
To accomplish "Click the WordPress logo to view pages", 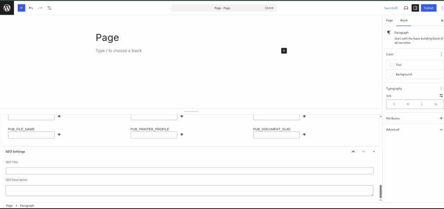I will (7, 8).
